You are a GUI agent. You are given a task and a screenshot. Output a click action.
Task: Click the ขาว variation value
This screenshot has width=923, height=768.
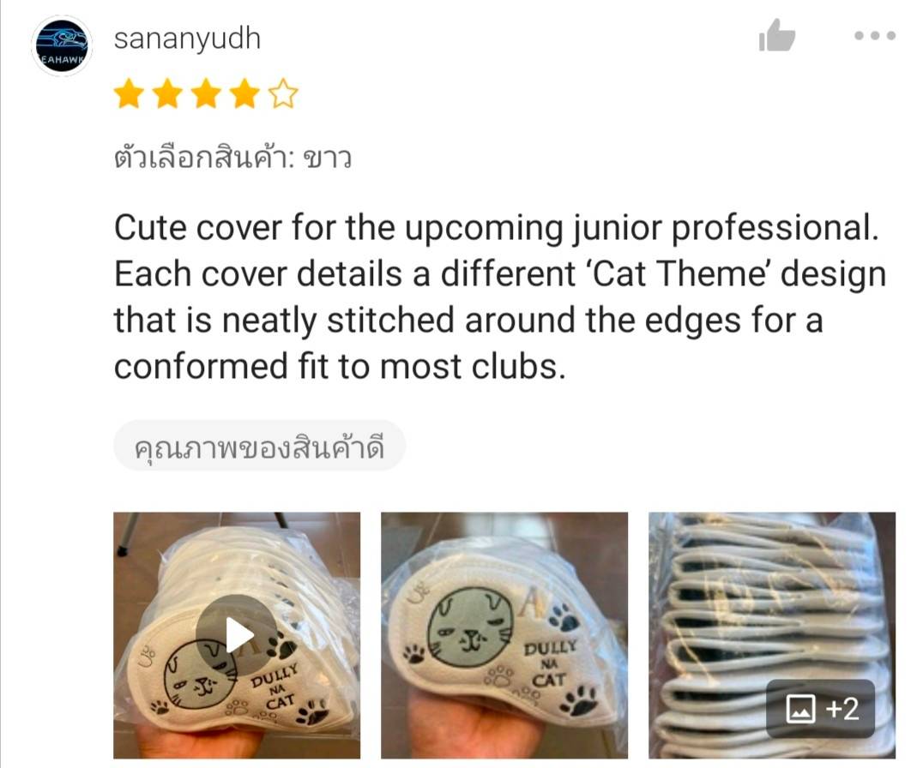point(328,159)
